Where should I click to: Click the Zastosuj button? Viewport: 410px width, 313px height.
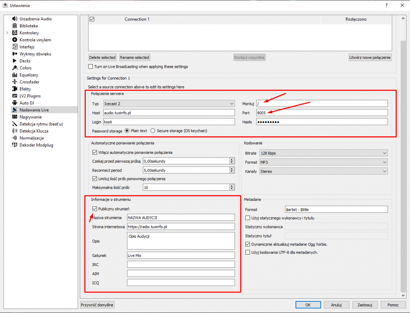[x=365, y=305]
